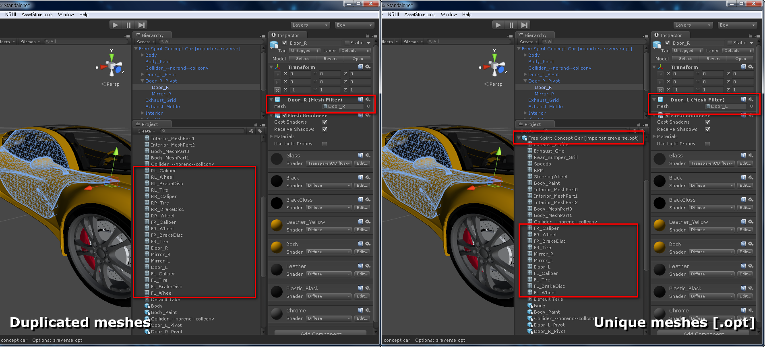Open Gizmos dropdown in left scene view
This screenshot has height=347, width=765.
click(x=30, y=41)
